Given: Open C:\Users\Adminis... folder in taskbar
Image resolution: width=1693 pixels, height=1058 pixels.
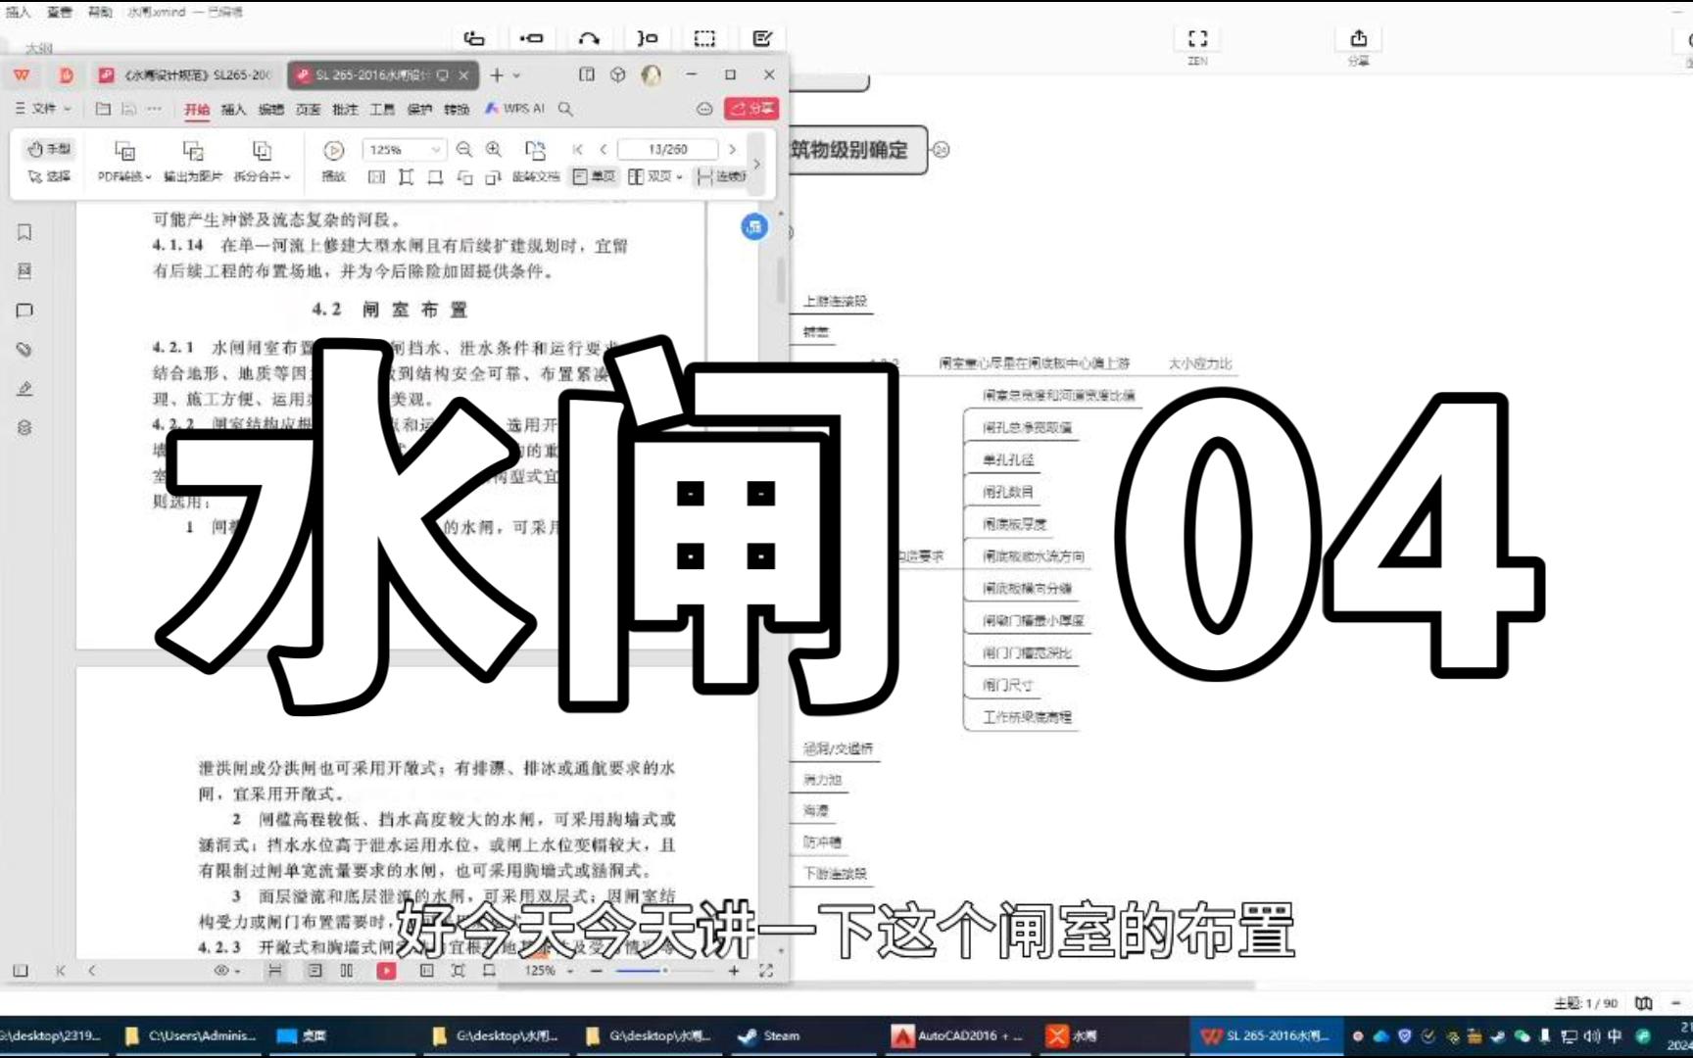Looking at the screenshot, I should (191, 1035).
